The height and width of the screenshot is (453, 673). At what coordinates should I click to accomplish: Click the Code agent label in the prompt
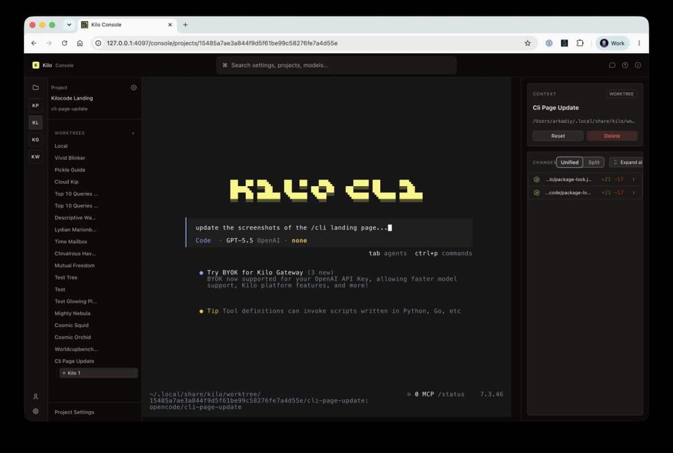(203, 241)
